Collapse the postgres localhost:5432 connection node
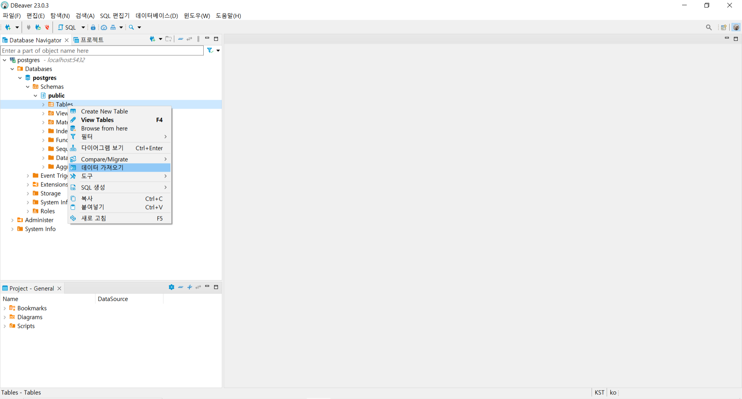The width and height of the screenshot is (742, 399). 5,60
